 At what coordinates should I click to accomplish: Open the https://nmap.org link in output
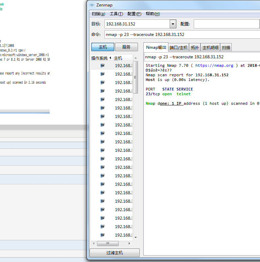tap(214, 65)
